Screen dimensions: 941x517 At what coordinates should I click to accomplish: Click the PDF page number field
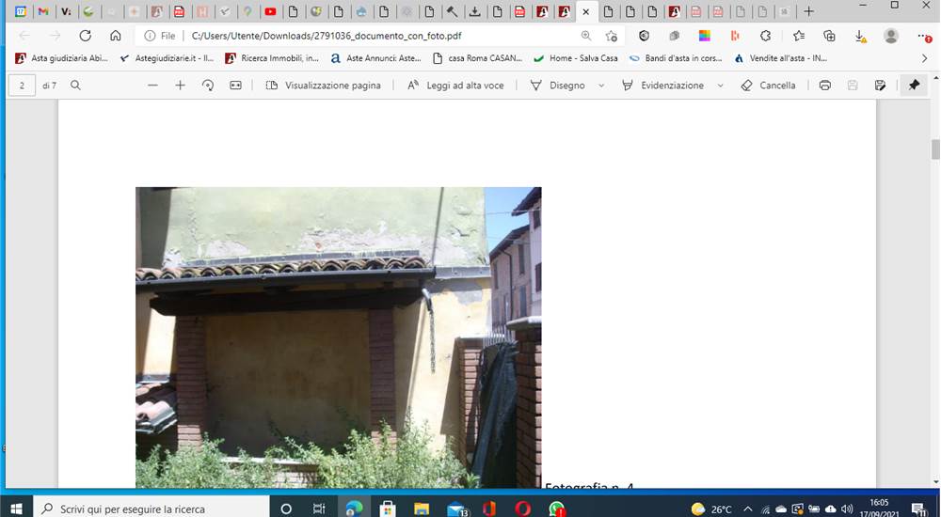click(22, 86)
